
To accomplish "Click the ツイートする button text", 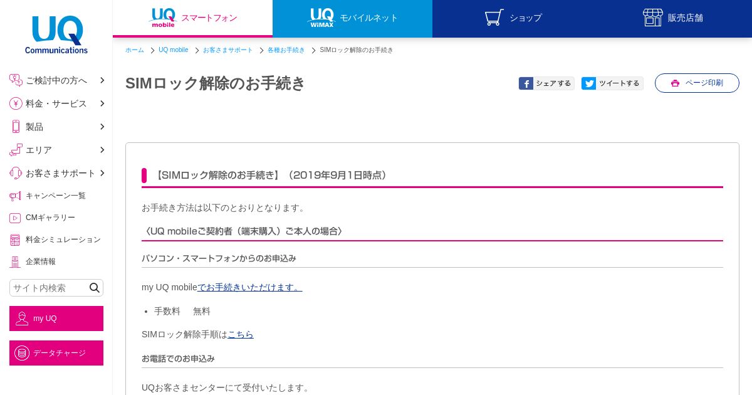I will point(619,83).
